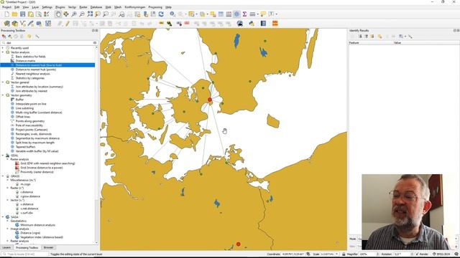Click the Pan Map to Selection icon

pyautogui.click(x=66, y=14)
